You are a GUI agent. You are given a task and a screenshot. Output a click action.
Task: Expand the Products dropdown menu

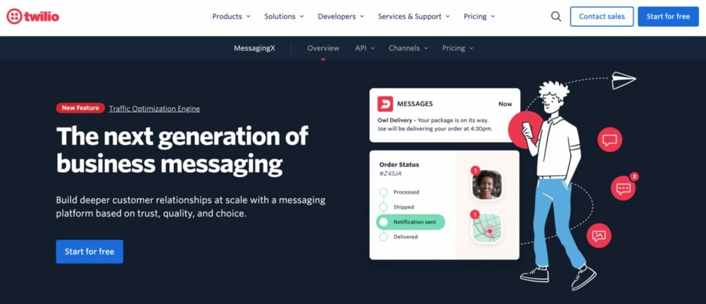click(231, 17)
